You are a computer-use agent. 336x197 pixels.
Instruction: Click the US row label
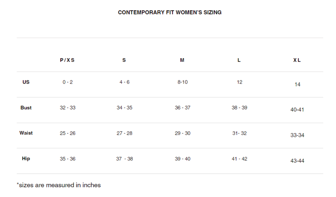(26, 82)
